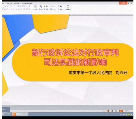Viewport: 136px width, 119px height.
Task: Expand the Replace dropdown arrow
Action: (63, 9)
